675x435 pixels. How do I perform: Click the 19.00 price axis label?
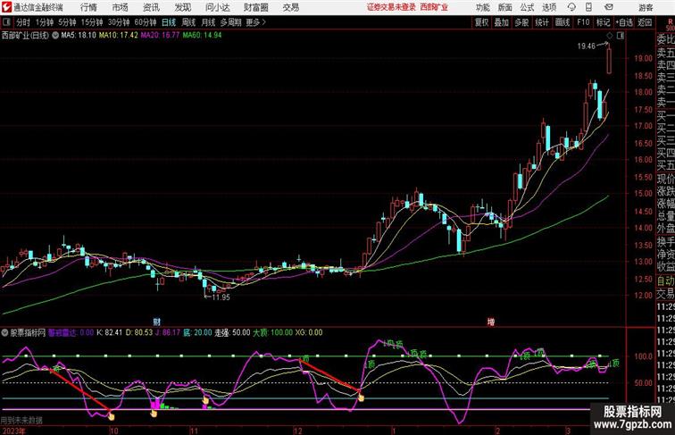tap(643, 59)
